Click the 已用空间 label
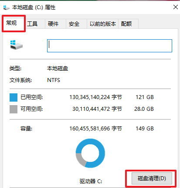This screenshot has height=188, width=180. [31, 97]
